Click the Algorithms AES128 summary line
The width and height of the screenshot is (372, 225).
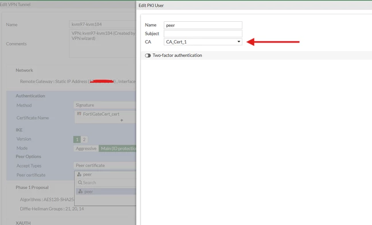point(47,200)
